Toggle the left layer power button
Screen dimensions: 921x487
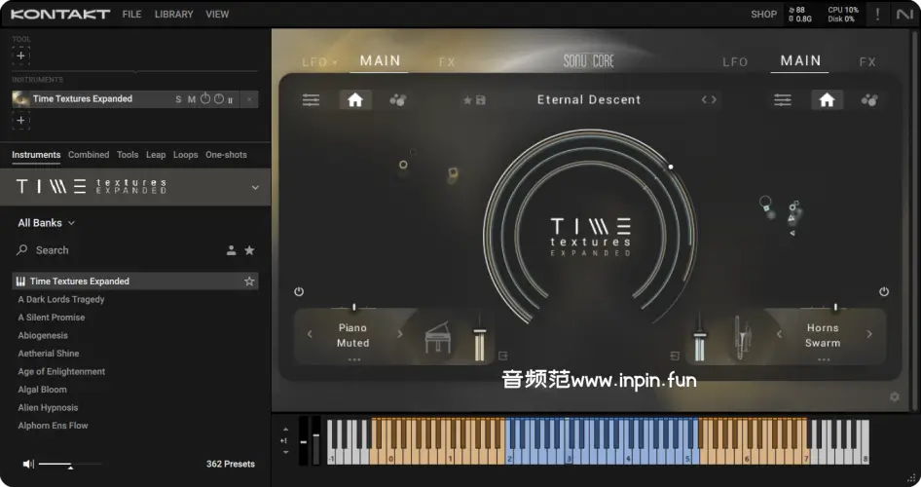click(299, 291)
